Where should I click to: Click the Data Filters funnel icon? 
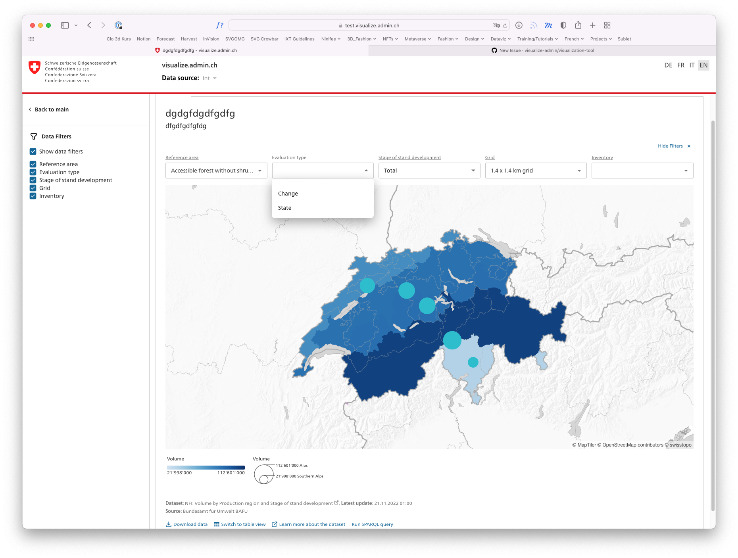point(33,136)
